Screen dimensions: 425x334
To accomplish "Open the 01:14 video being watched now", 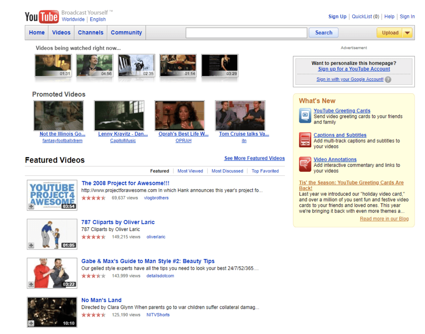I will [x=178, y=66].
